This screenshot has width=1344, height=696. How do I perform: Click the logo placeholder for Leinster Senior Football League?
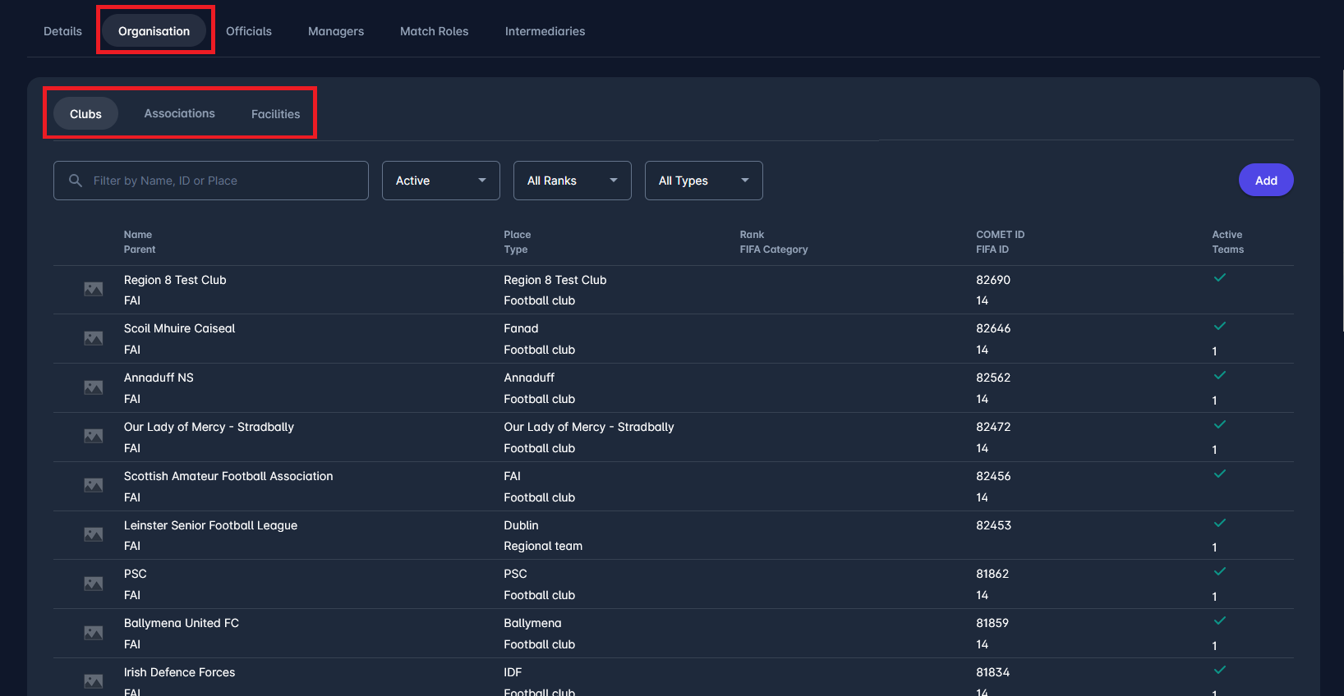point(94,534)
